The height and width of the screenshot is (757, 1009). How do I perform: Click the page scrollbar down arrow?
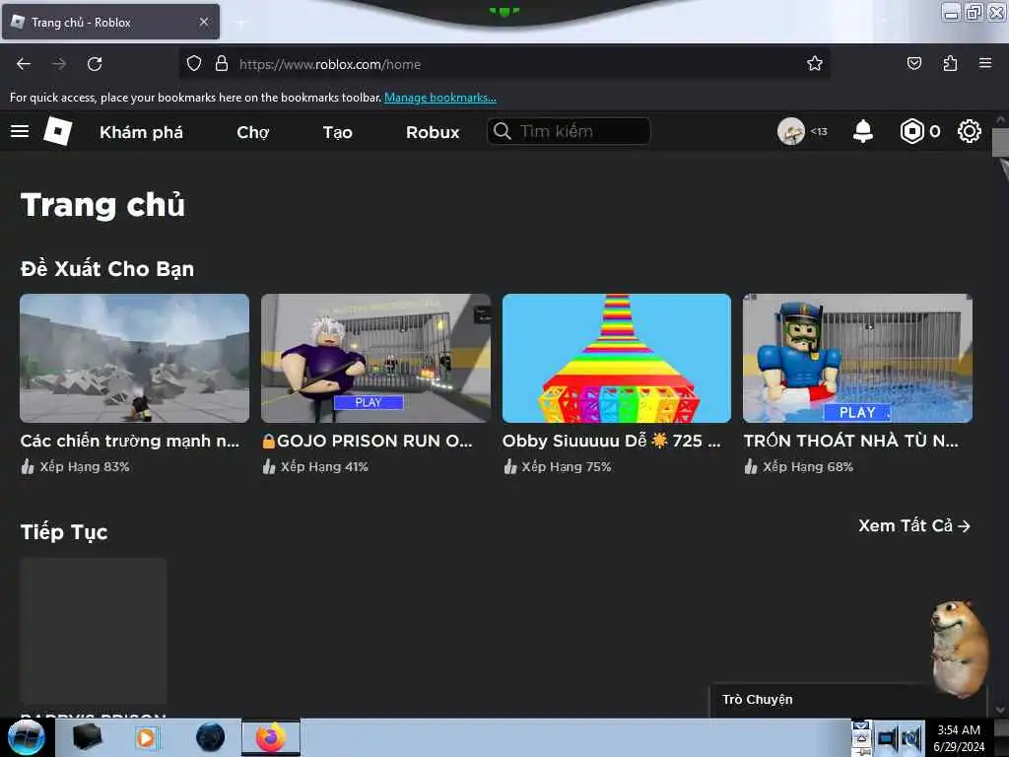click(999, 710)
